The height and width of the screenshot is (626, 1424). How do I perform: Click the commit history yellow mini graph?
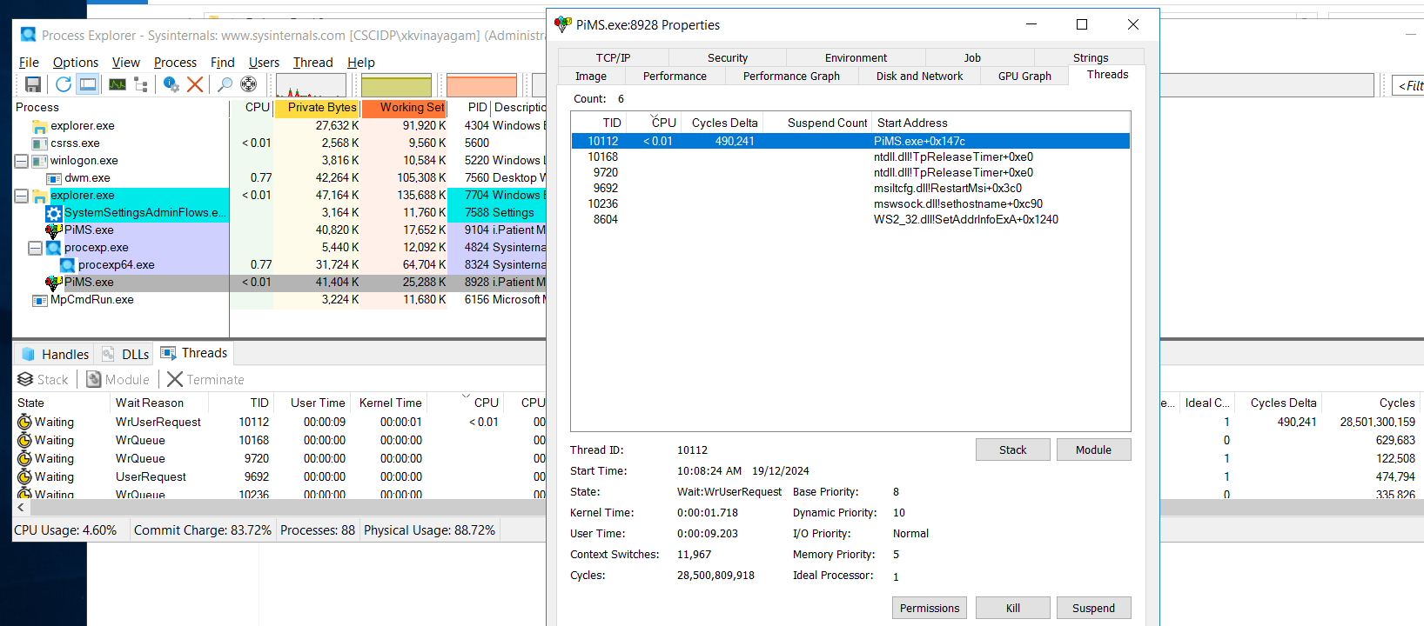coord(396,85)
